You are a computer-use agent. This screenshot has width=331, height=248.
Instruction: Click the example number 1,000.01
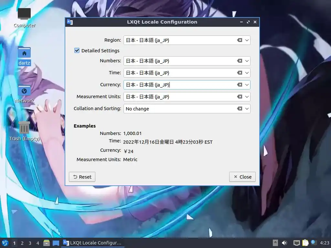[132, 133]
